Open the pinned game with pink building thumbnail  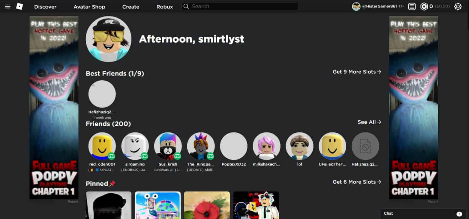pos(158,205)
